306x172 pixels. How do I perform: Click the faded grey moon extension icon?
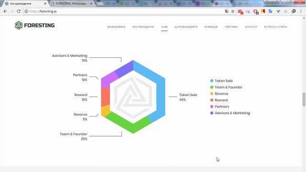[x=286, y=11]
